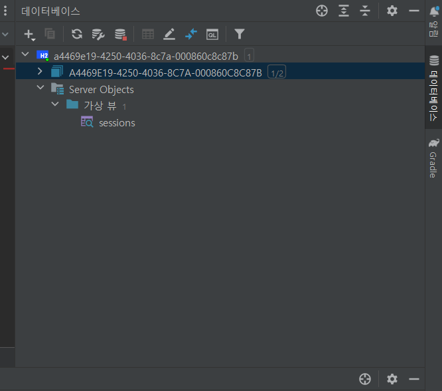The height and width of the screenshot is (391, 442).
Task: Collapse the 가상 뷰 folder
Action: (x=55, y=104)
